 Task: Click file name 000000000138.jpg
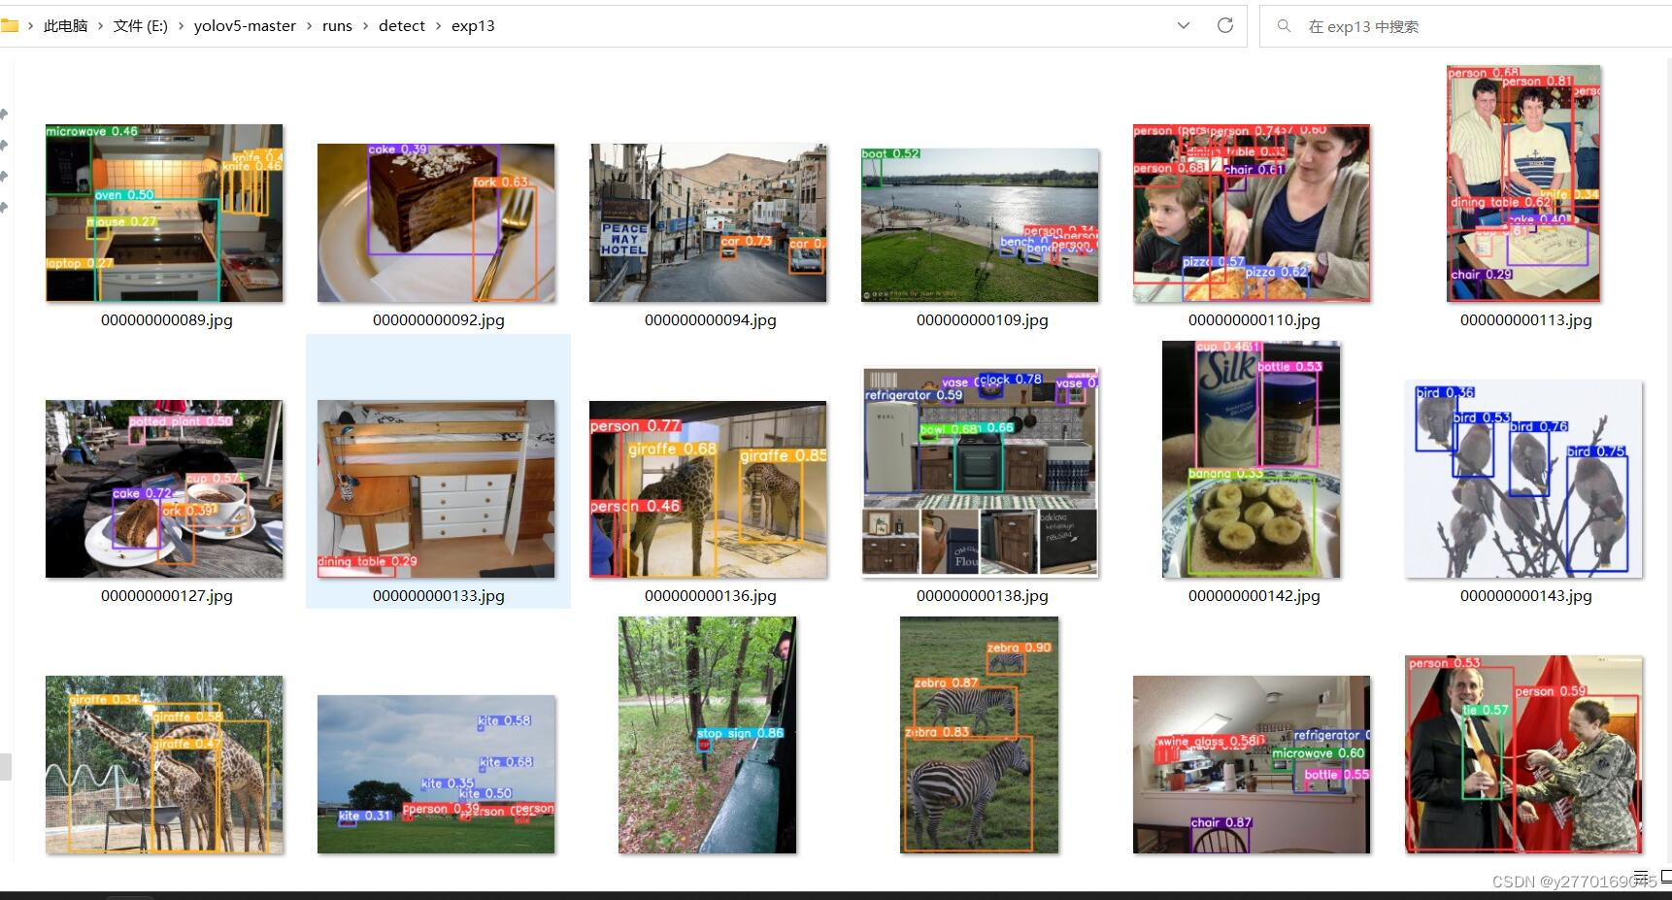pyautogui.click(x=983, y=596)
